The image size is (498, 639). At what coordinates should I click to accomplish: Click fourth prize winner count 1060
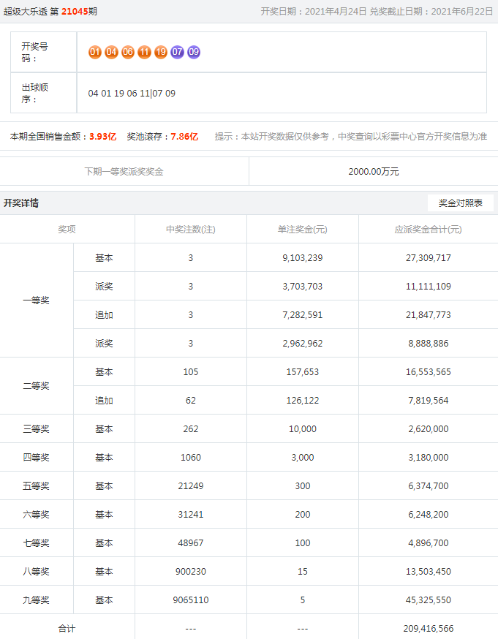[191, 458]
